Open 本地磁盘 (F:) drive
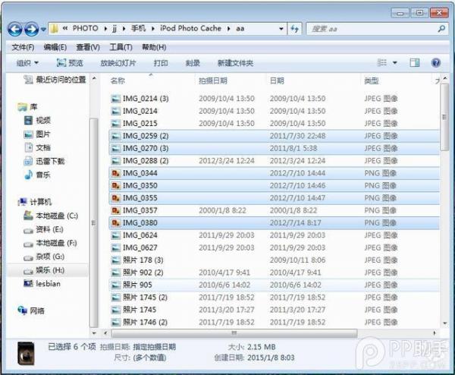The image size is (455, 375). coord(50,243)
